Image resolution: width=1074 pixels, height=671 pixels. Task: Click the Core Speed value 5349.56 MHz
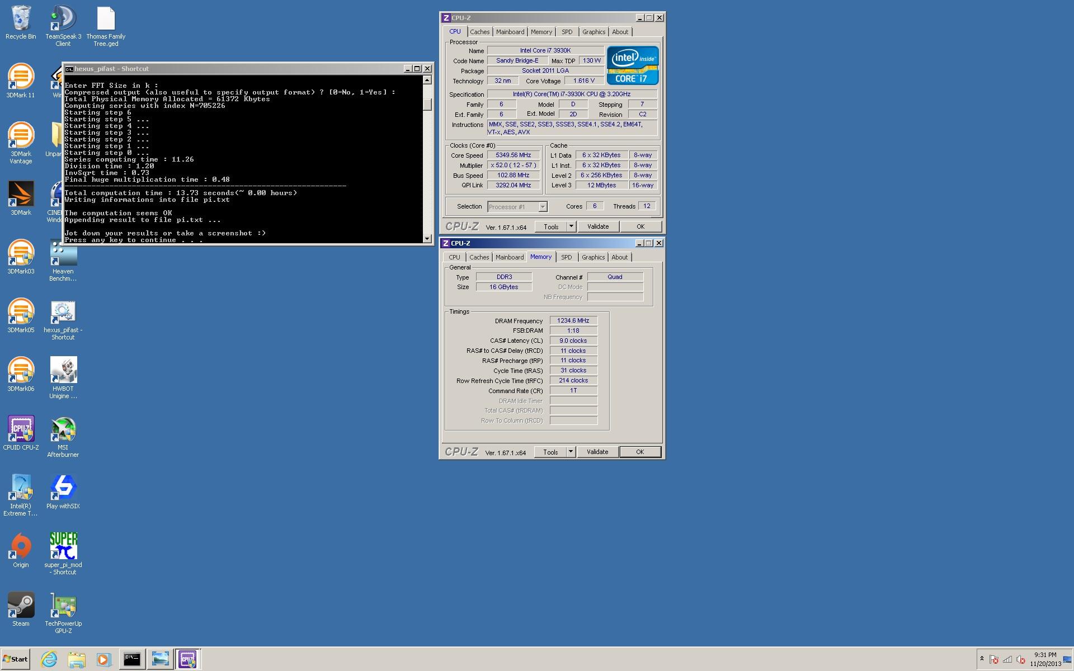[x=514, y=155]
